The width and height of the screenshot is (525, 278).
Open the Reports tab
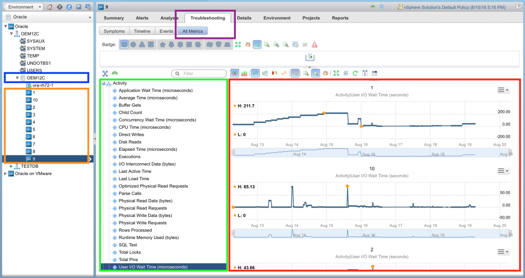point(340,18)
